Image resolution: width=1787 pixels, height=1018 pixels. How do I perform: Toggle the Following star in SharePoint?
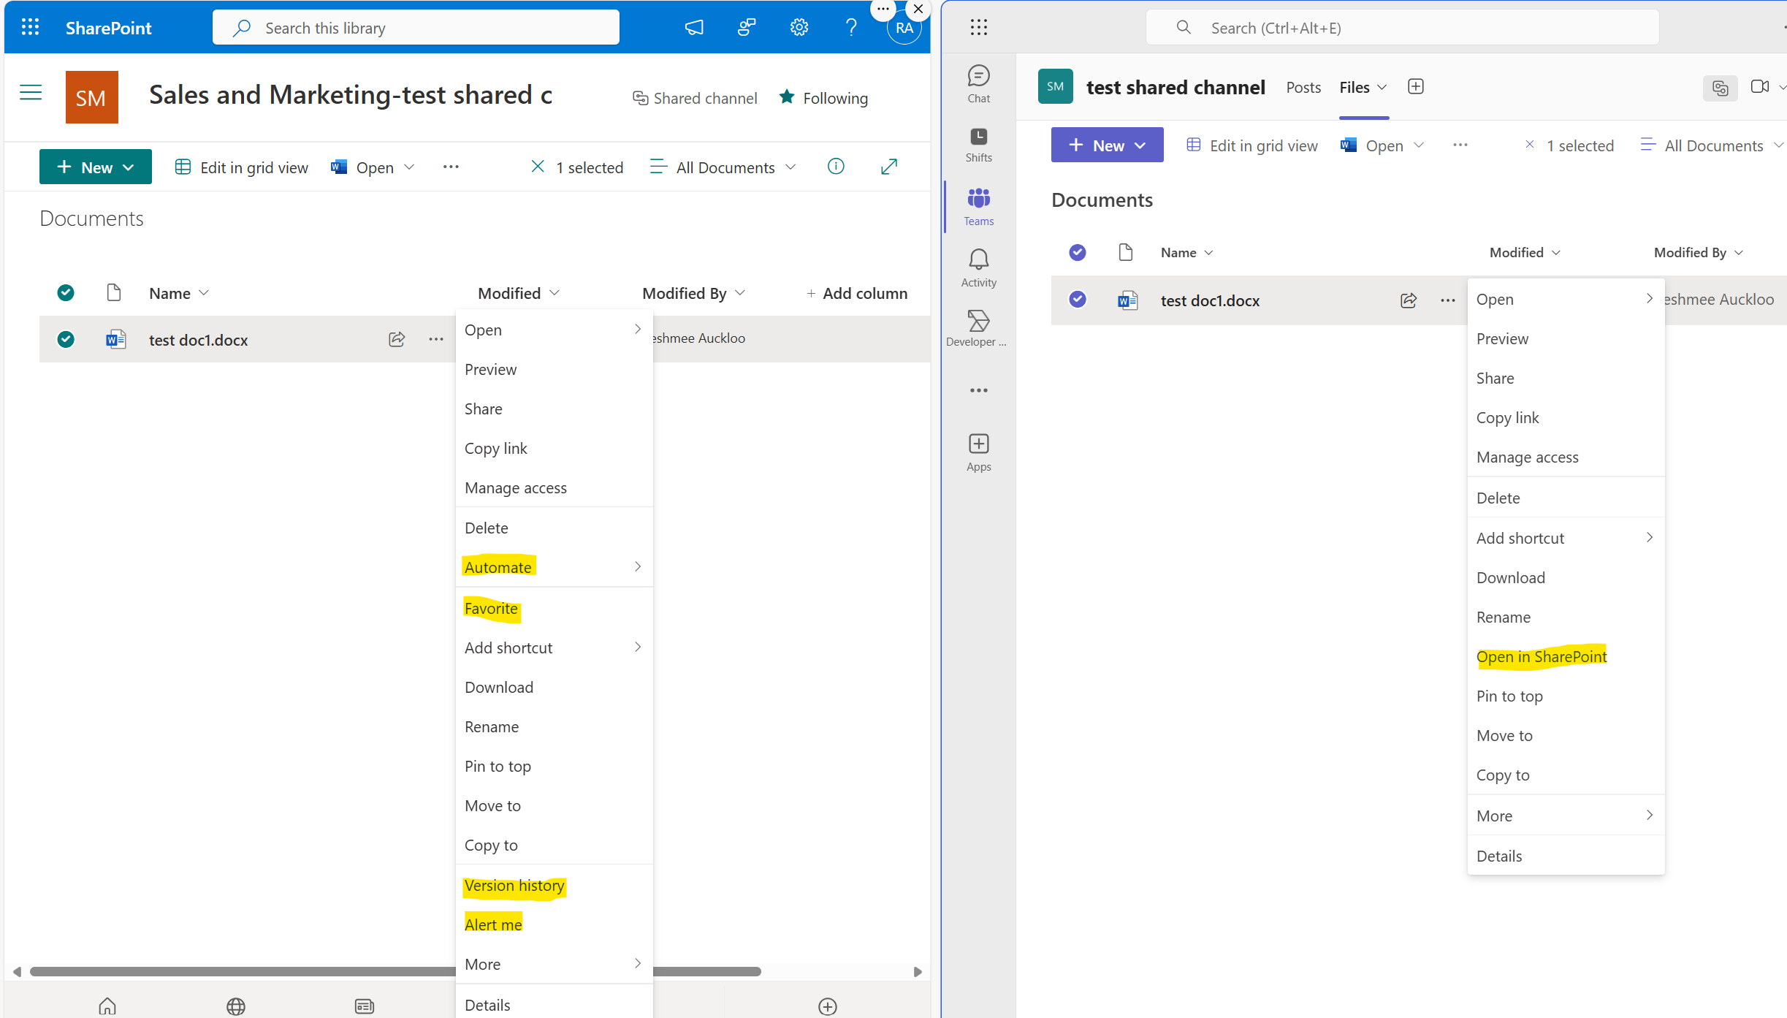click(x=787, y=97)
